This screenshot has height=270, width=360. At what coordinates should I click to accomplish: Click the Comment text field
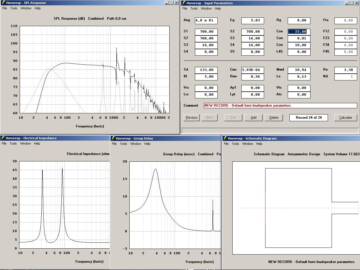coord(280,106)
